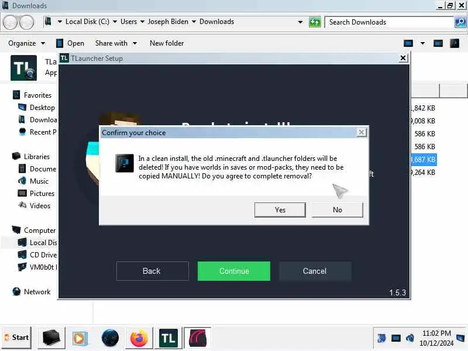Close the Confirm your choice dialog
This screenshot has height=351, width=468.
(362, 132)
